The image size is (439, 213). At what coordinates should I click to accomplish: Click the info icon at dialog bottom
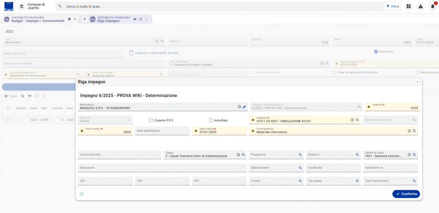coord(82,194)
